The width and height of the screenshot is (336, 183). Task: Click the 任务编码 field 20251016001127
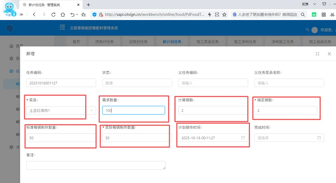[61, 83]
